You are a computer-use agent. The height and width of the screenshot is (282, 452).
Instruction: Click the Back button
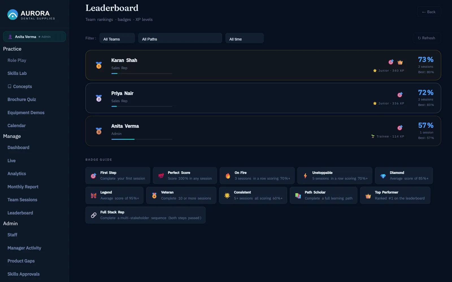pyautogui.click(x=429, y=12)
